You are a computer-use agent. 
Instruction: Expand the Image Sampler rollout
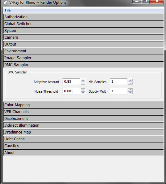(83, 58)
